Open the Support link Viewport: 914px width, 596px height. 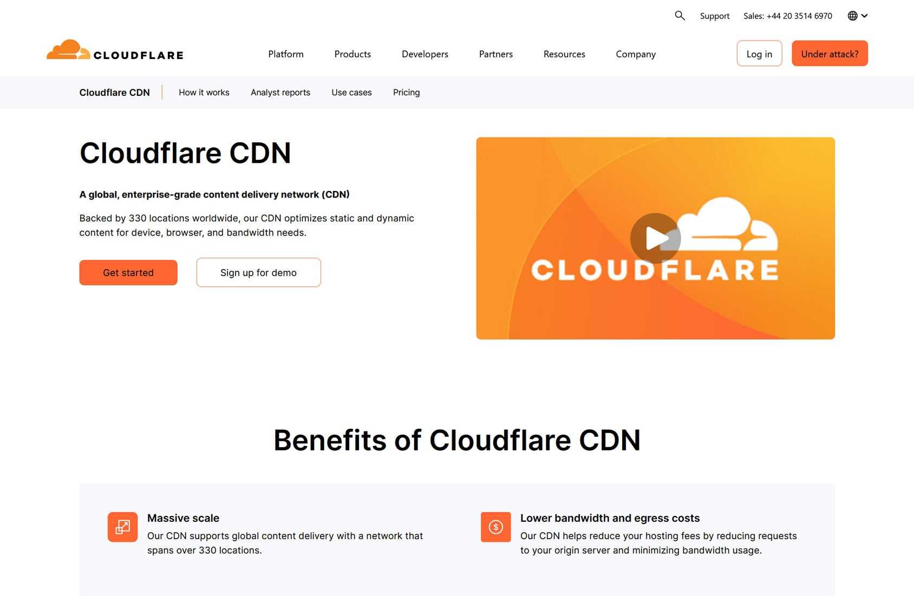click(714, 16)
